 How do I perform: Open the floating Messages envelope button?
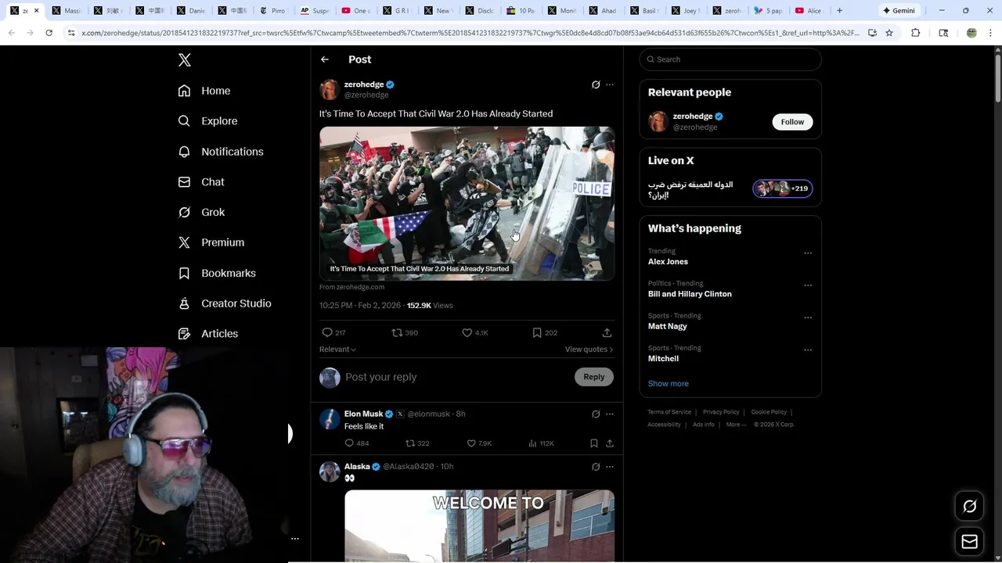pyautogui.click(x=969, y=542)
